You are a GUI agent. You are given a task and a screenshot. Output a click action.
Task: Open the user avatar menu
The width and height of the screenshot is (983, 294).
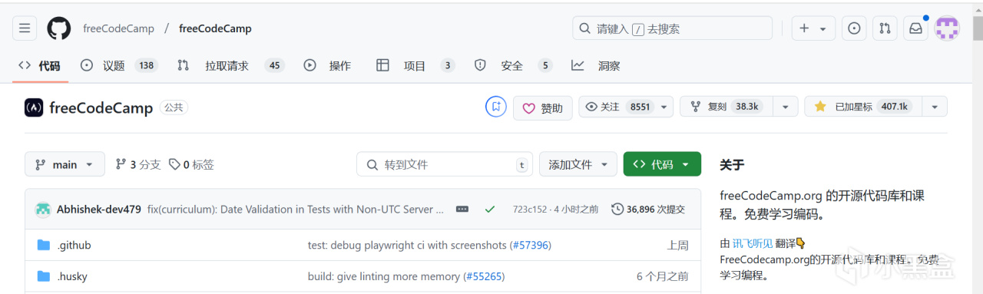click(947, 28)
